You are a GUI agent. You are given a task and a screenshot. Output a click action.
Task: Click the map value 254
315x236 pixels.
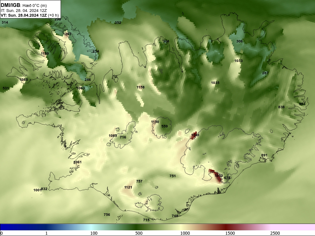click(96, 51)
